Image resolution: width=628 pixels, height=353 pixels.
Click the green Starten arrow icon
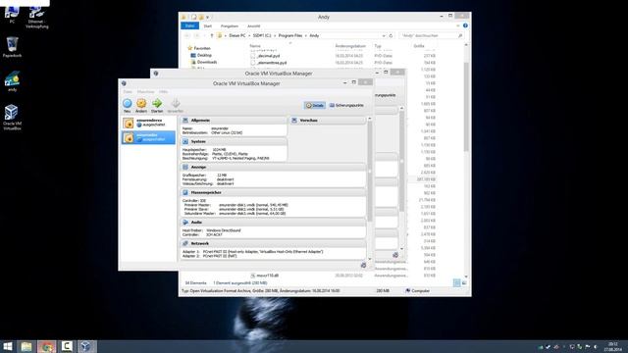point(157,104)
